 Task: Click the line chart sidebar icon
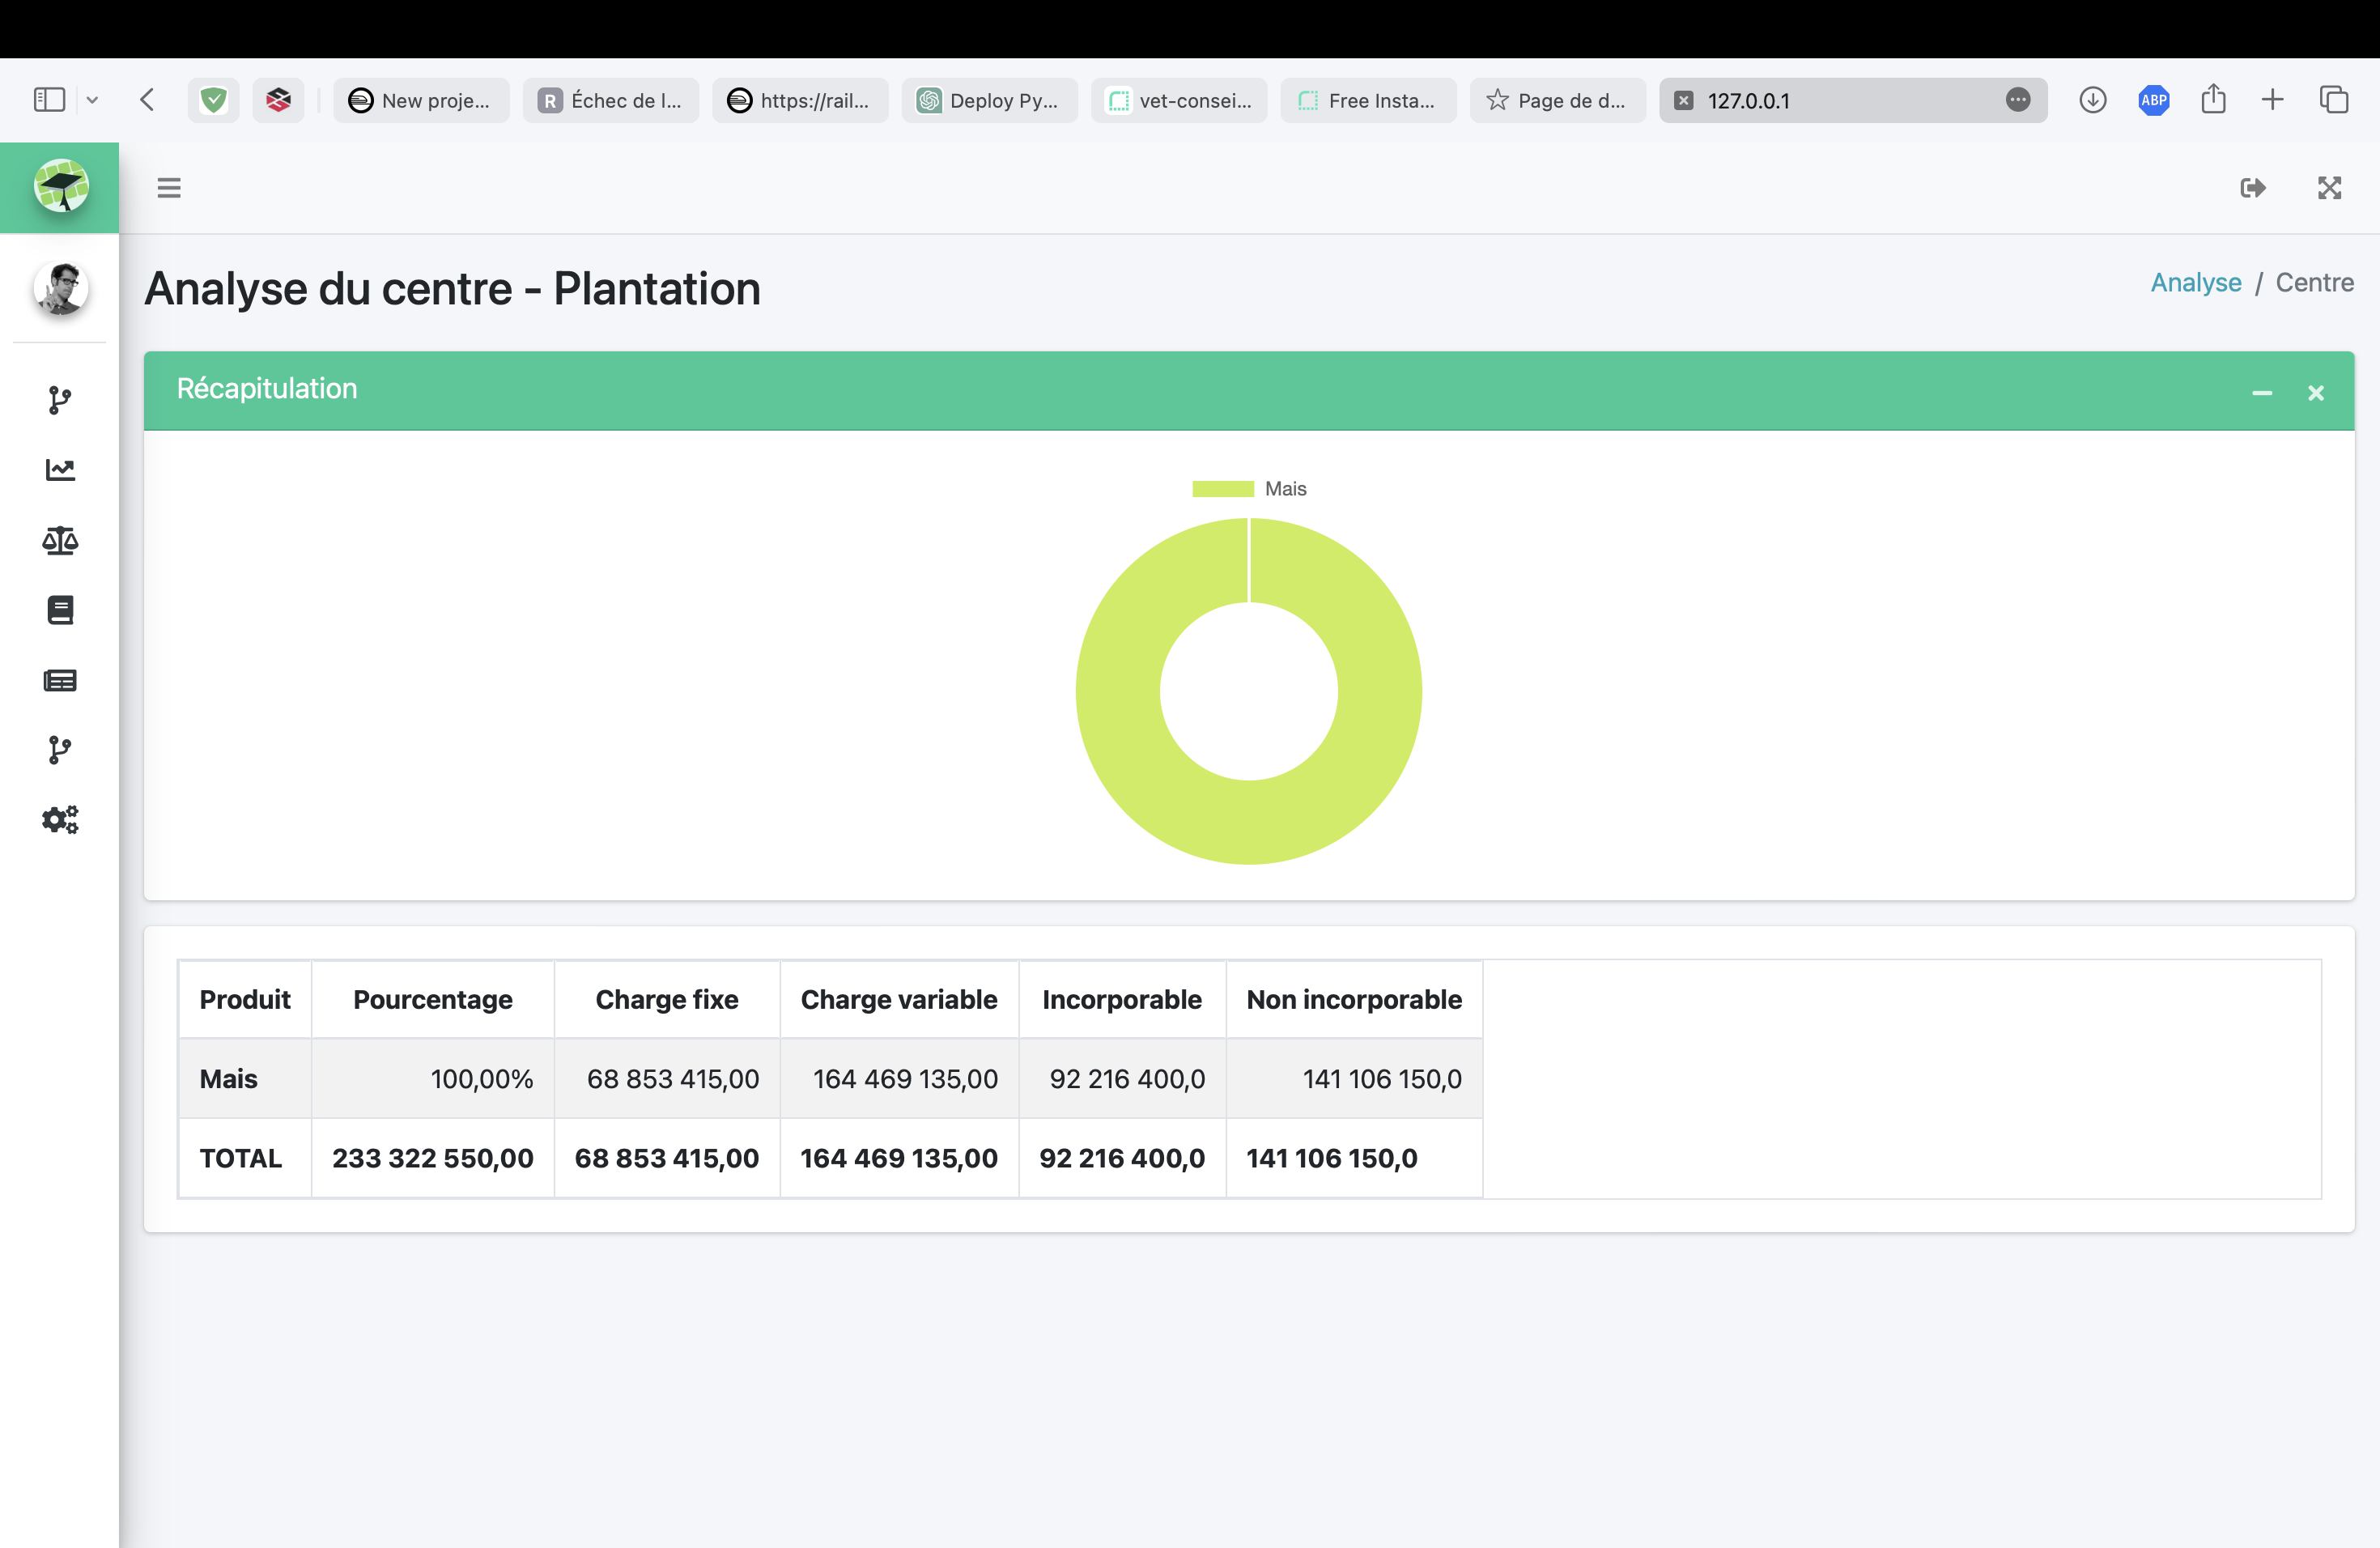pos(60,470)
